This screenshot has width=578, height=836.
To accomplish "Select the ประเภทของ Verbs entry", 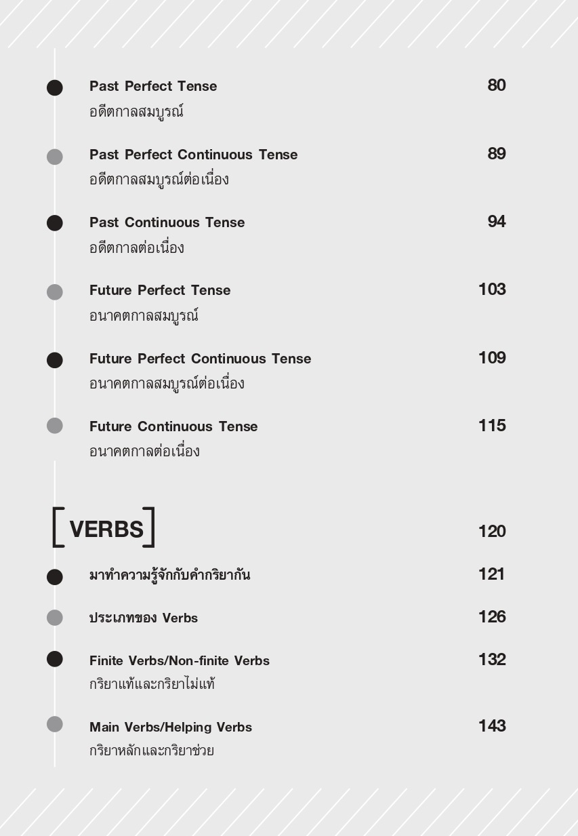I will pyautogui.click(x=144, y=618).
